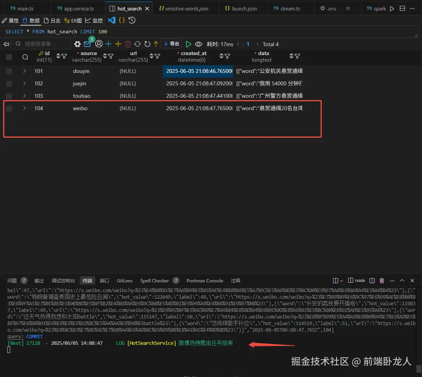Add a row with the blue plus icon
422x377 pixels.
(108, 44)
